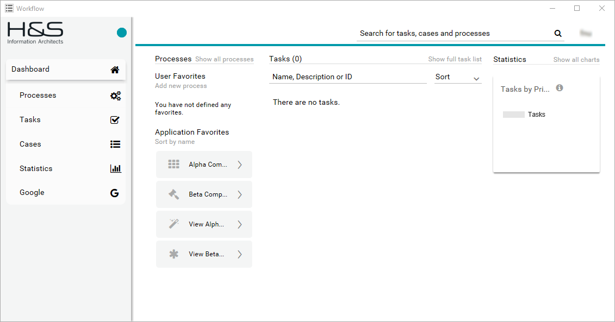Expand the View Beta favorite chevron
Image resolution: width=615 pixels, height=322 pixels.
pyautogui.click(x=240, y=254)
